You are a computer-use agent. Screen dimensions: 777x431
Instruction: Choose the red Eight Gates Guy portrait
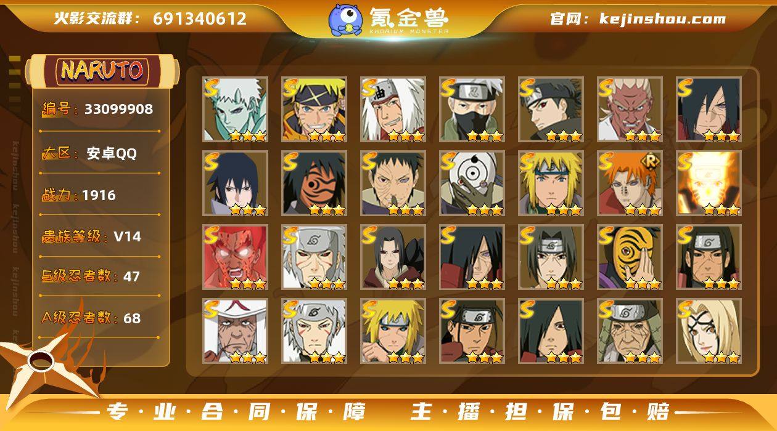click(236, 257)
